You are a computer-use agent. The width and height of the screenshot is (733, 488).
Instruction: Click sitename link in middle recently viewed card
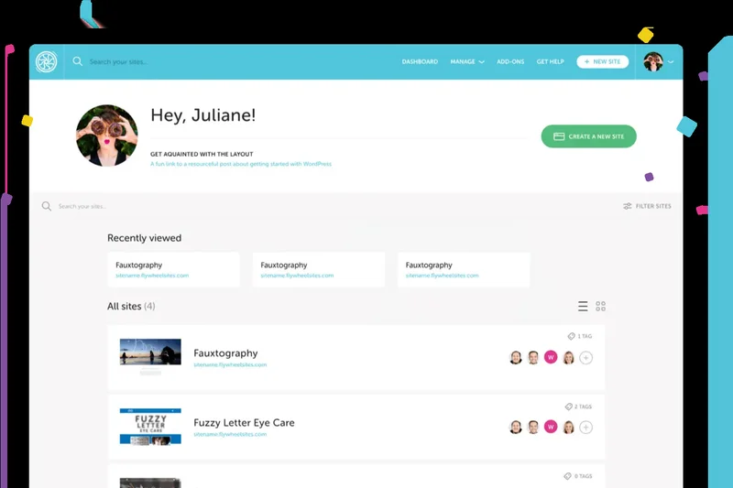coord(297,276)
